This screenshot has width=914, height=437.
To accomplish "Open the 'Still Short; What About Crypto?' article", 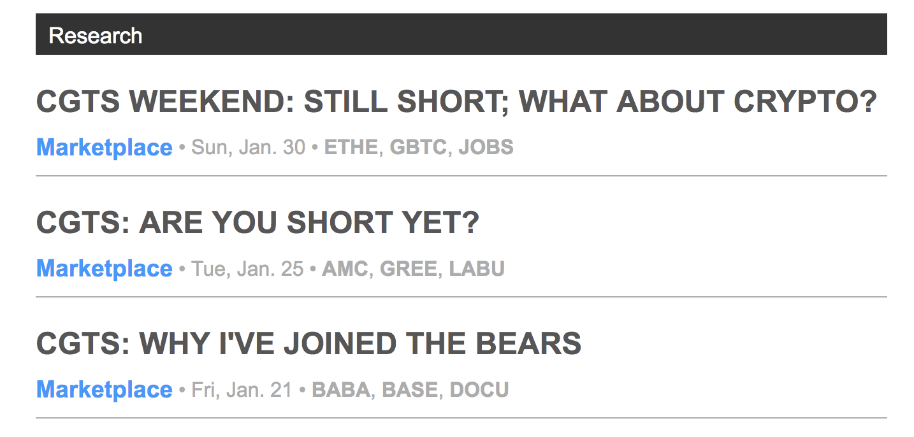I will click(x=456, y=103).
